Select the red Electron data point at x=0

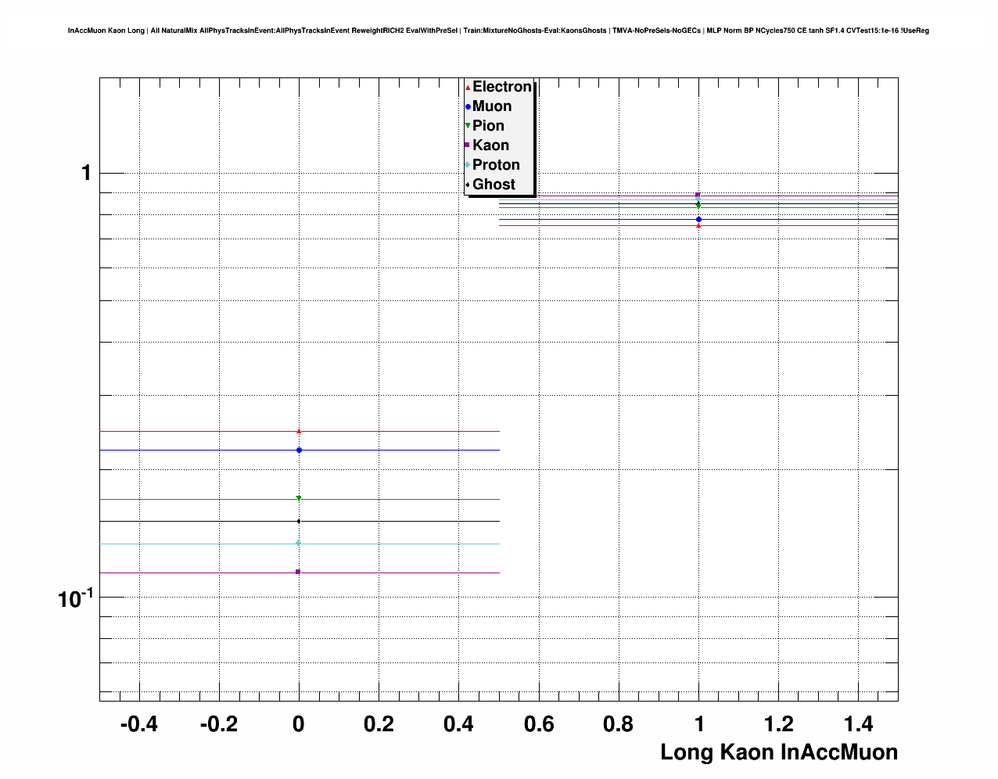coord(299,431)
